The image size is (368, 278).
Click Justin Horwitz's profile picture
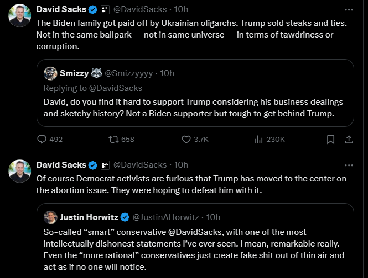50,217
